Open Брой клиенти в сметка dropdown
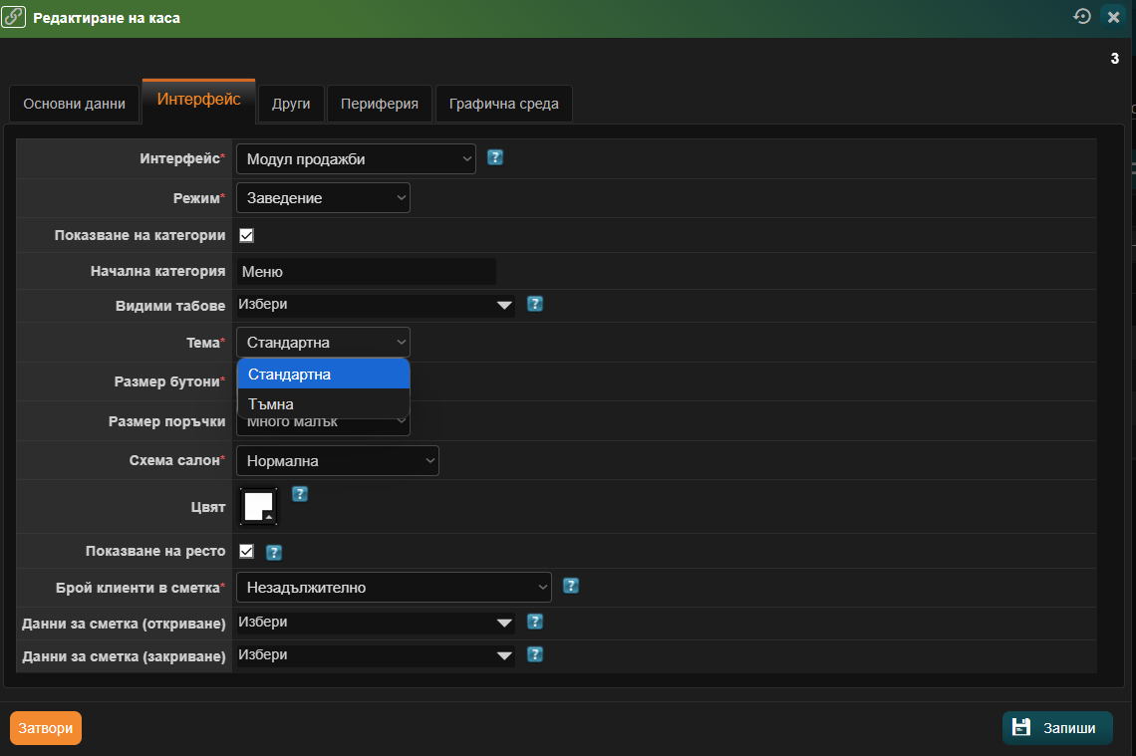 click(395, 588)
